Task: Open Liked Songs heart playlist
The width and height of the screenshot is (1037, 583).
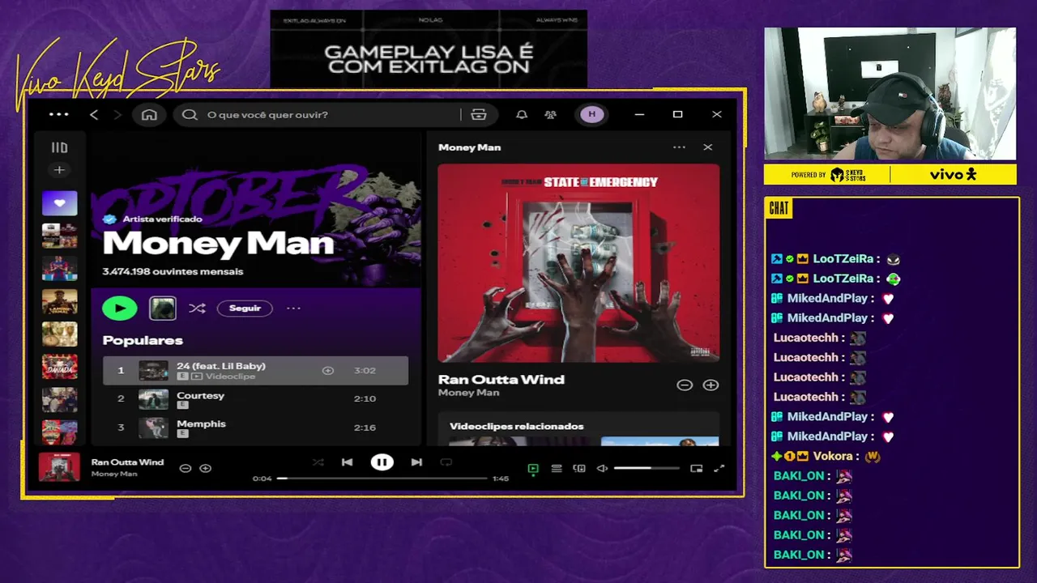Action: pos(59,203)
